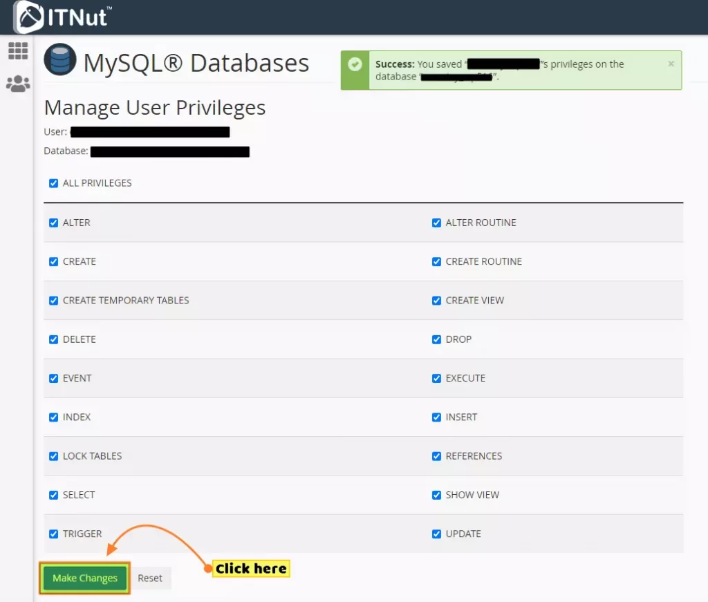Image resolution: width=708 pixels, height=602 pixels.
Task: Click the ITNut logo in header
Action: click(x=62, y=17)
